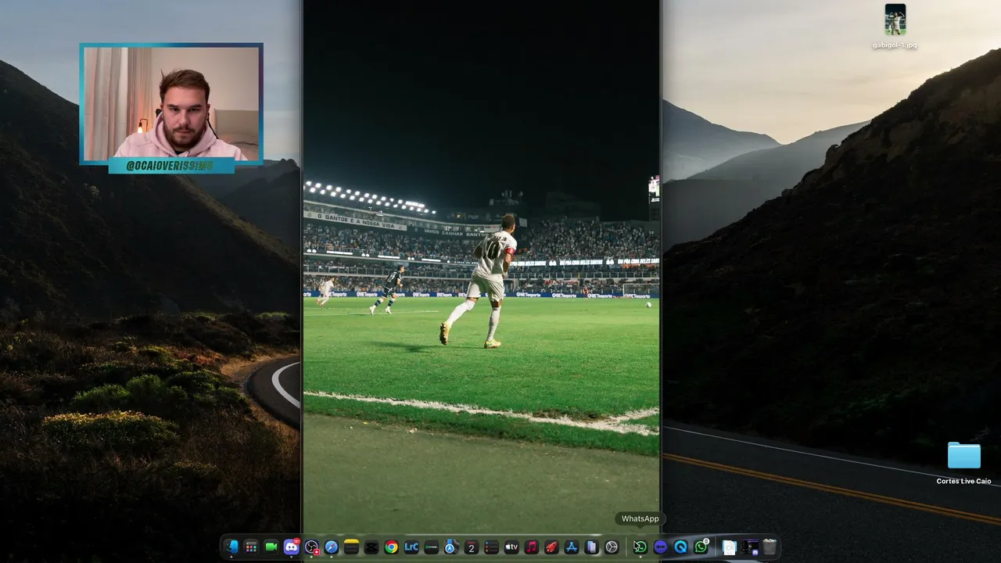Open QuickTime Player from the Dock

coord(680,547)
